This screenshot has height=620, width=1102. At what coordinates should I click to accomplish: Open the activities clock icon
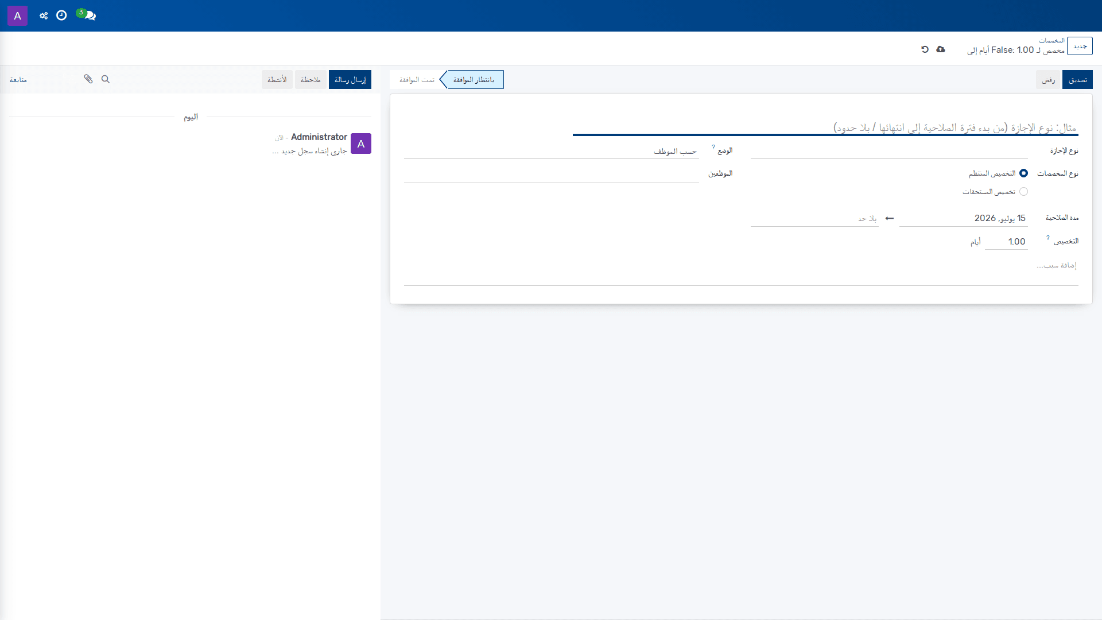(x=61, y=15)
